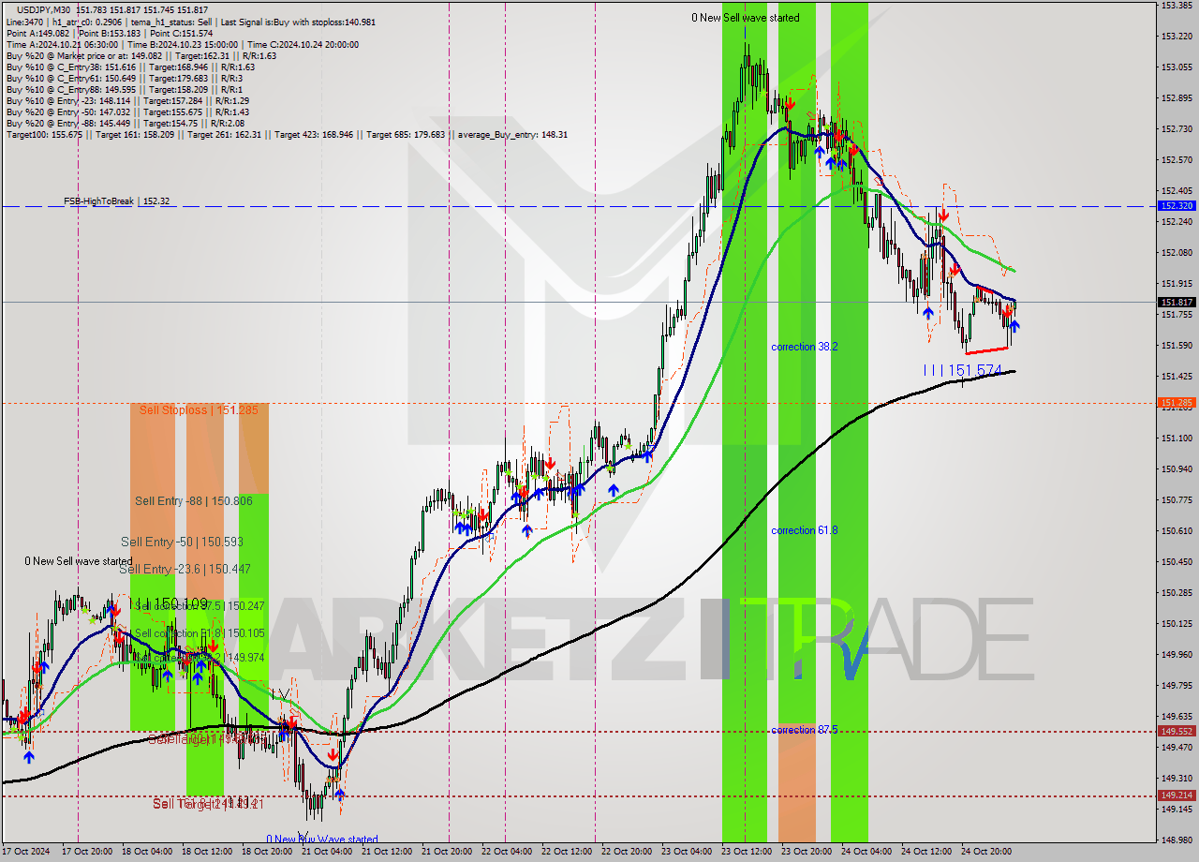The height and width of the screenshot is (862, 1199).
Task: Click the '23 Oct 04:00' time axis label
Action: pyautogui.click(x=686, y=852)
